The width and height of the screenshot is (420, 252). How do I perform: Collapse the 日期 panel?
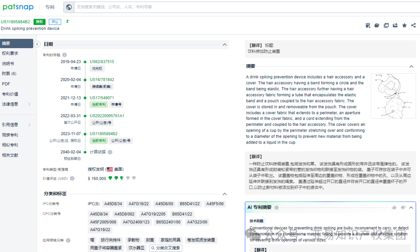224,45
